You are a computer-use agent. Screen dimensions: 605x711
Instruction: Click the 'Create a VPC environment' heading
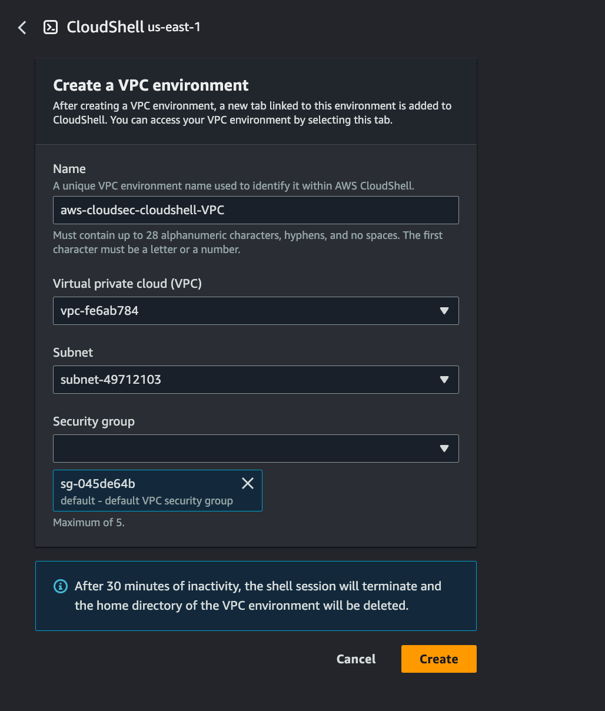(x=151, y=85)
